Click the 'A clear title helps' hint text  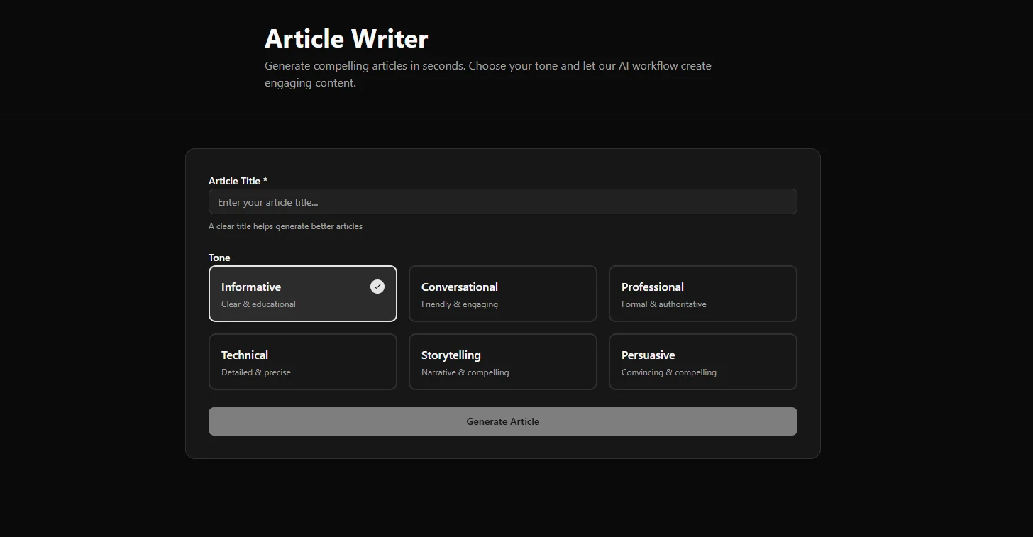285,226
